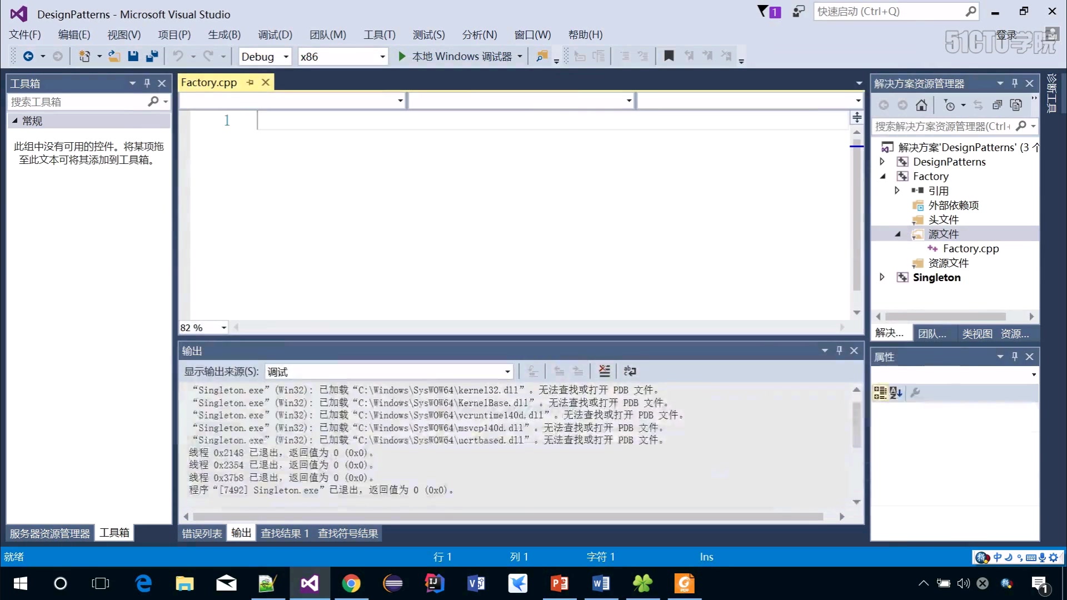Open the 生成(B) build menu
The image size is (1067, 600).
coord(225,35)
